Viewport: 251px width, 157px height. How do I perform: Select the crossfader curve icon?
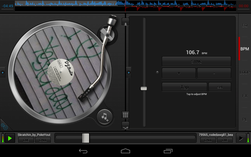click(125, 126)
